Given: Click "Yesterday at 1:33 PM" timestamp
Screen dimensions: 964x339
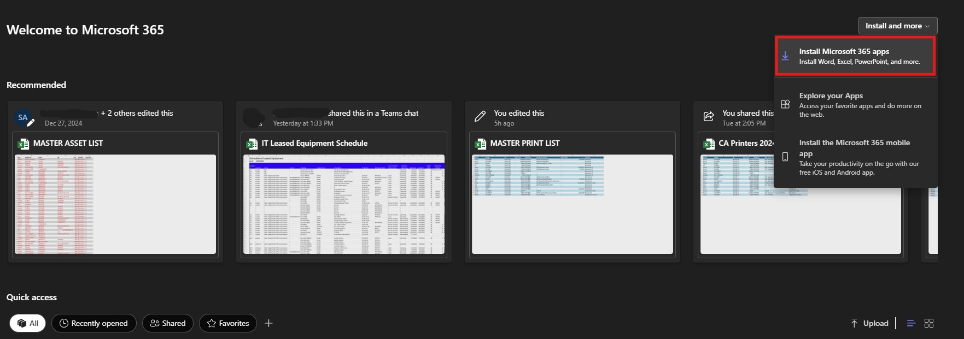Looking at the screenshot, I should coord(303,123).
